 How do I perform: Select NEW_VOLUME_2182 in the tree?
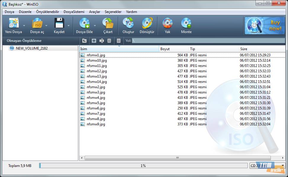31,48
